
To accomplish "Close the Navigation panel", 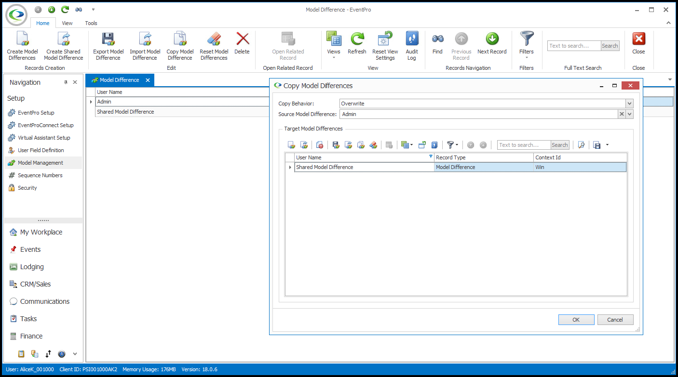I will pyautogui.click(x=75, y=82).
